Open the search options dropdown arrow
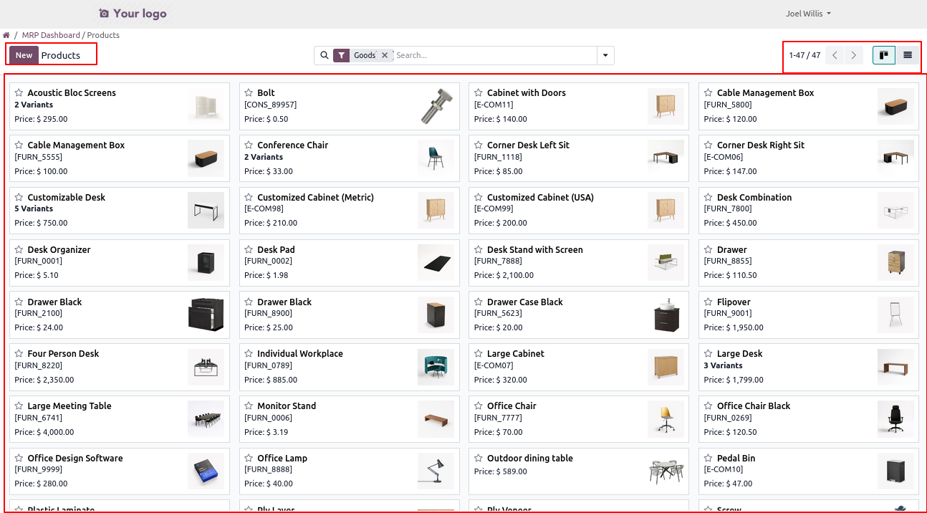 pyautogui.click(x=605, y=55)
